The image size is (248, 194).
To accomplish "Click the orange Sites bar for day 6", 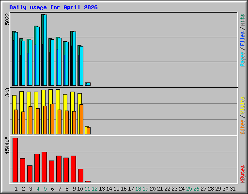I will 52,119.
